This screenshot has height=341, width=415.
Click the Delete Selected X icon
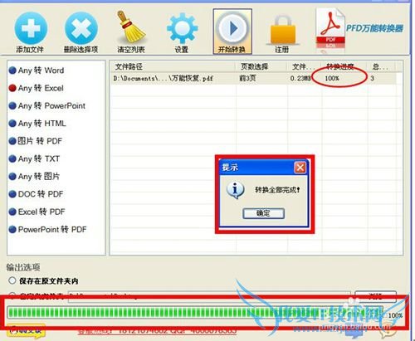[81, 28]
